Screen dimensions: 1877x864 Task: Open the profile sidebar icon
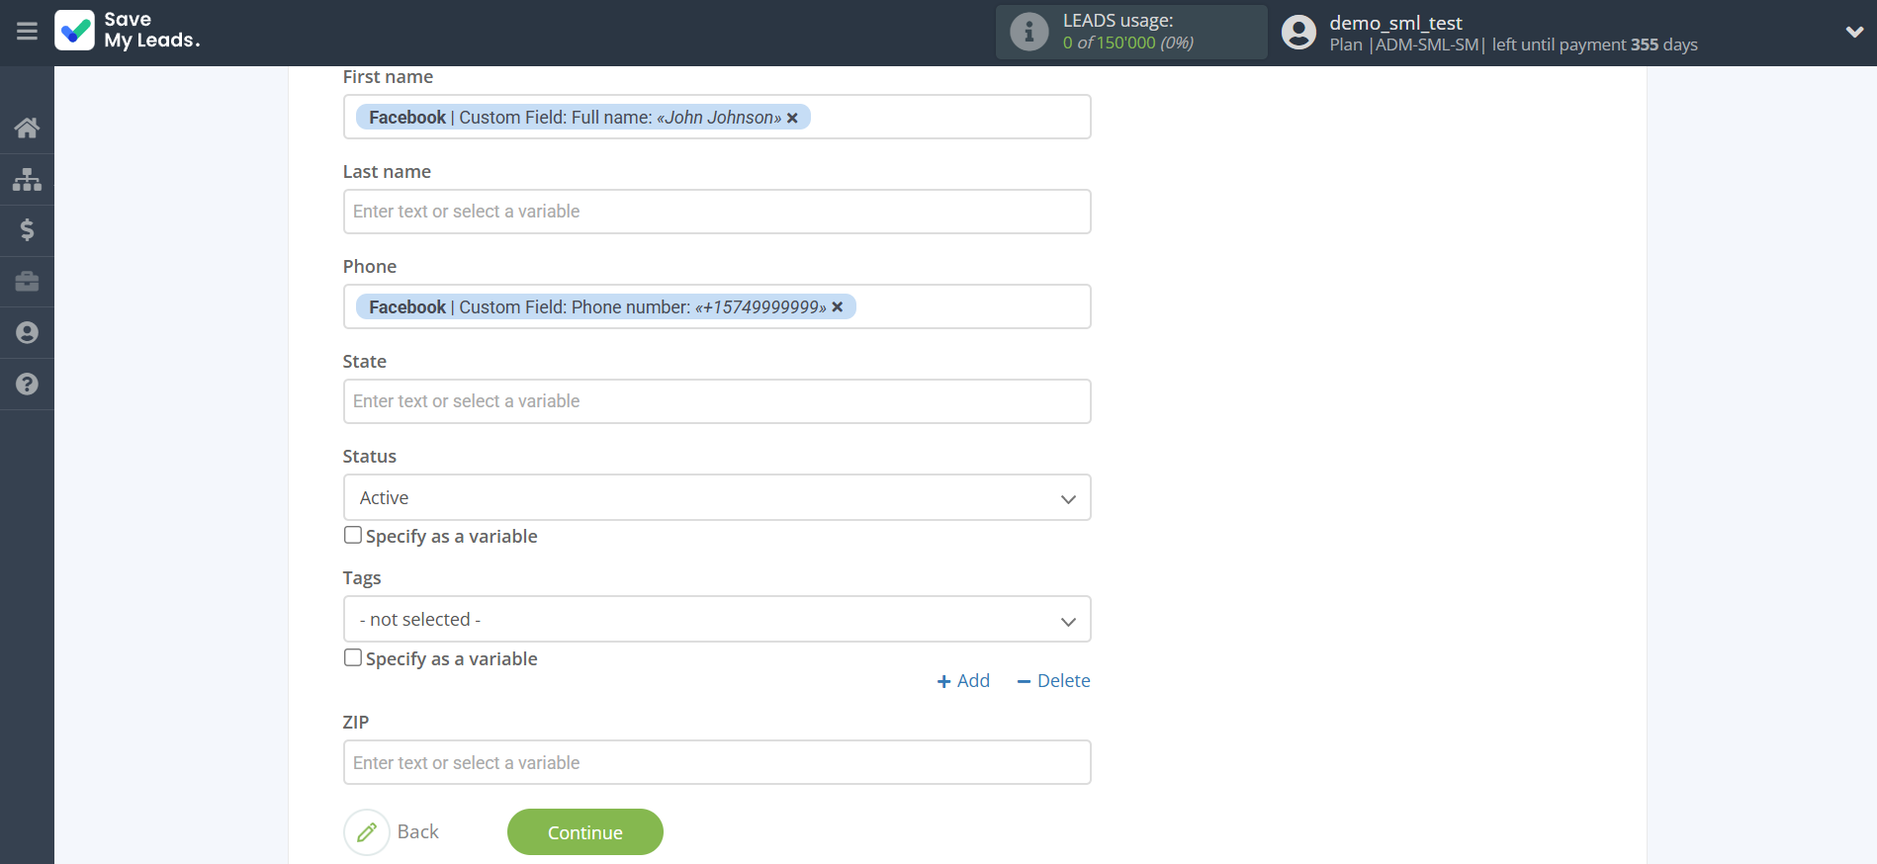[x=27, y=333]
